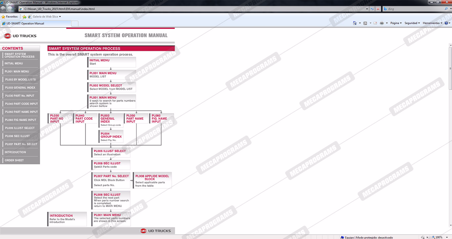Open PL050 PART NAME INPUT in sidebar
452x239 pixels.
pos(20,112)
